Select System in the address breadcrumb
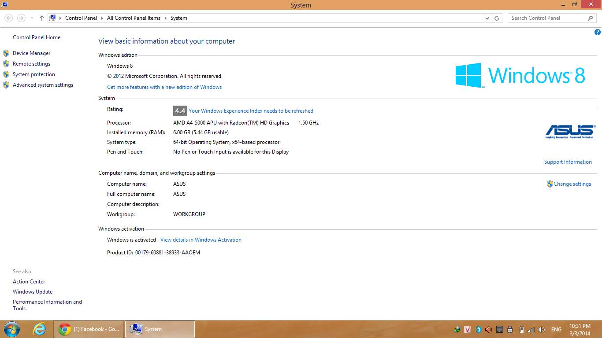The width and height of the screenshot is (602, 338). [178, 18]
